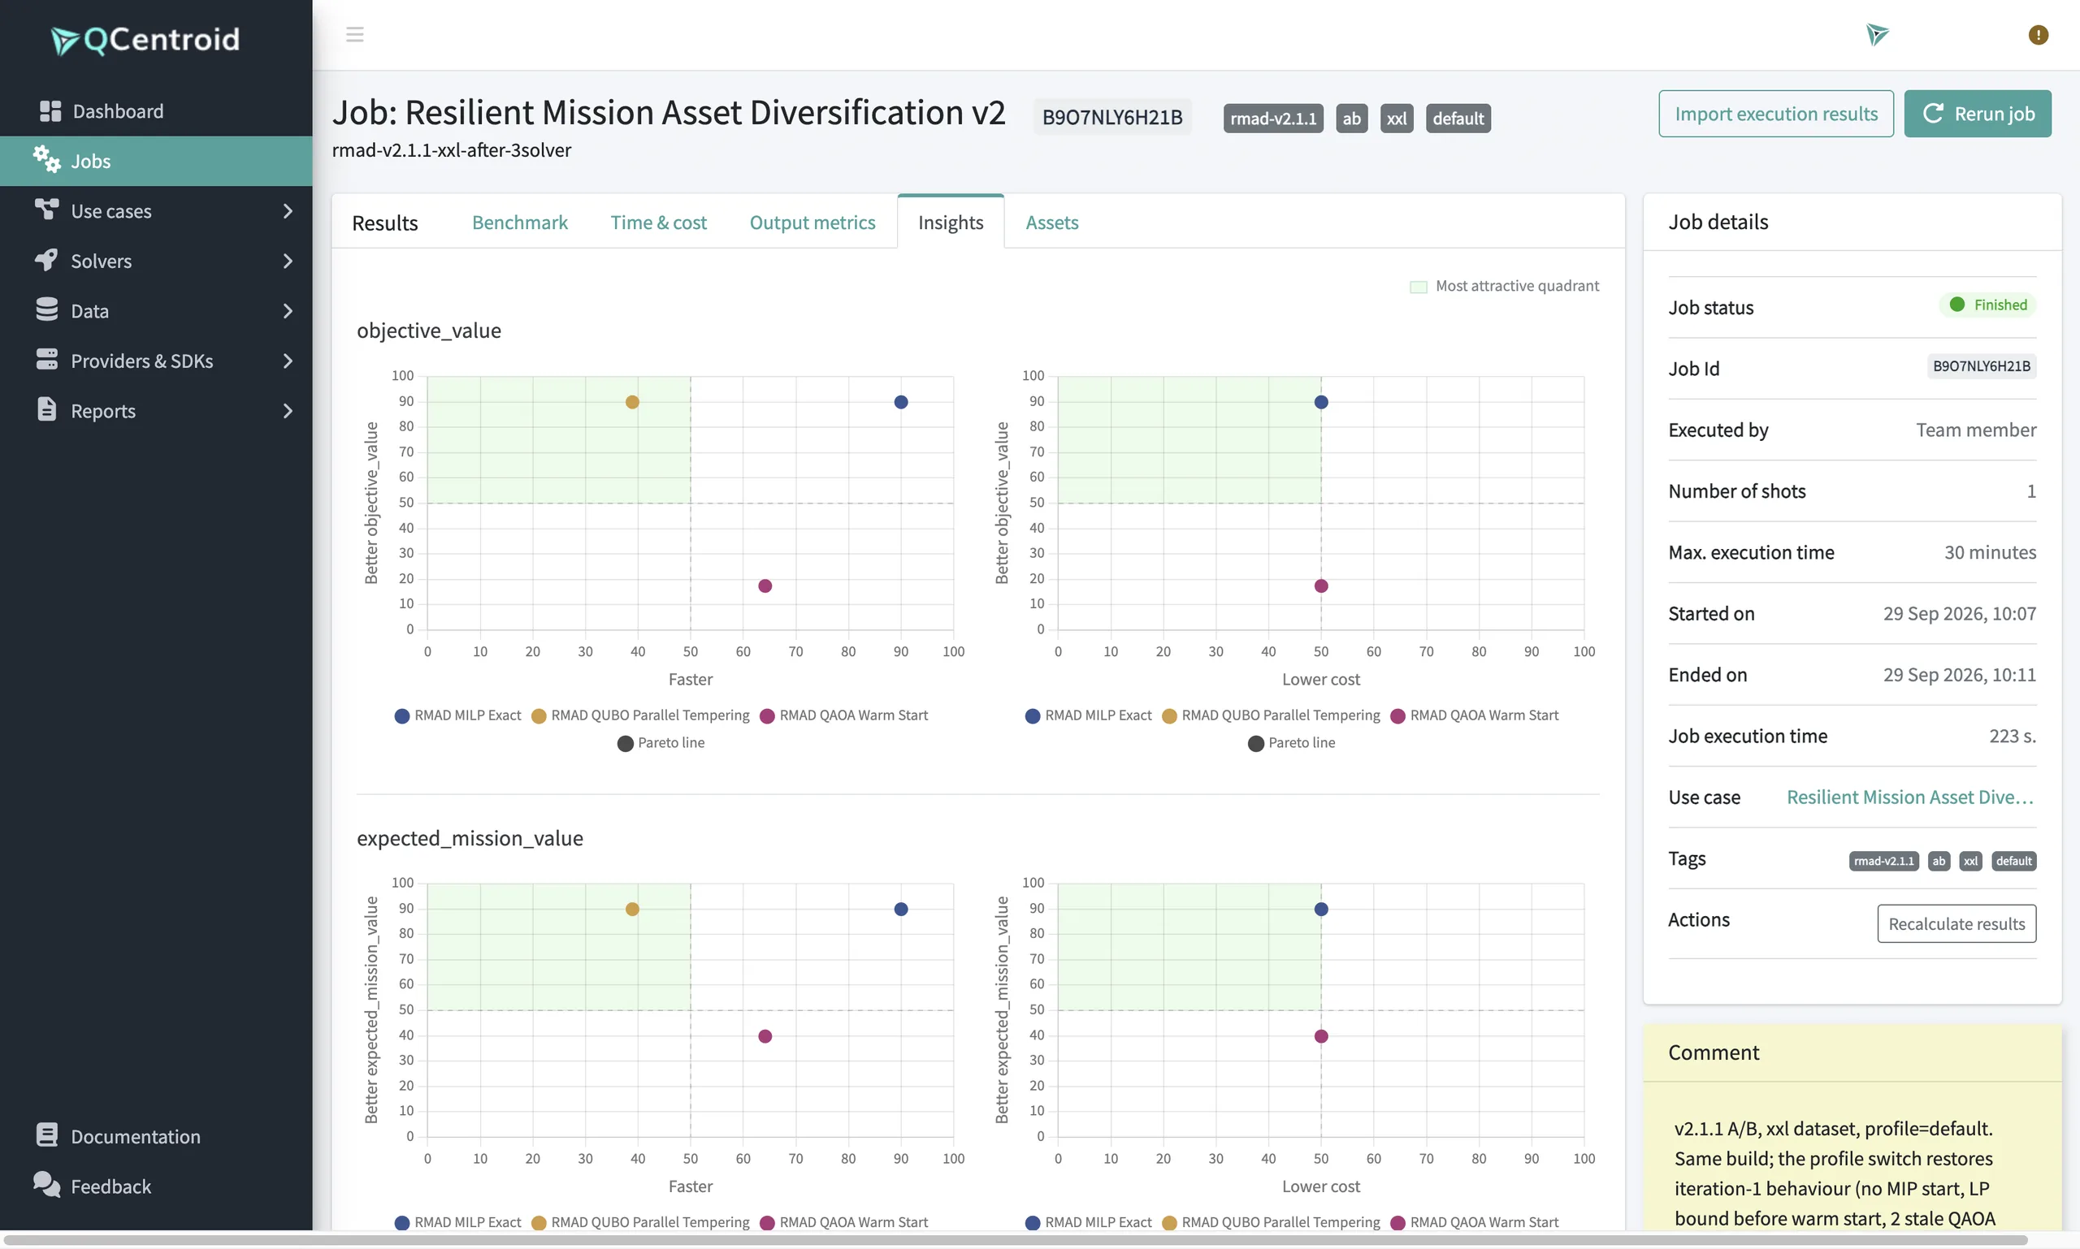The image size is (2080, 1249).
Task: Click the blue MILP point in expected_mission_value Lower cost chart
Action: [x=1321, y=909]
